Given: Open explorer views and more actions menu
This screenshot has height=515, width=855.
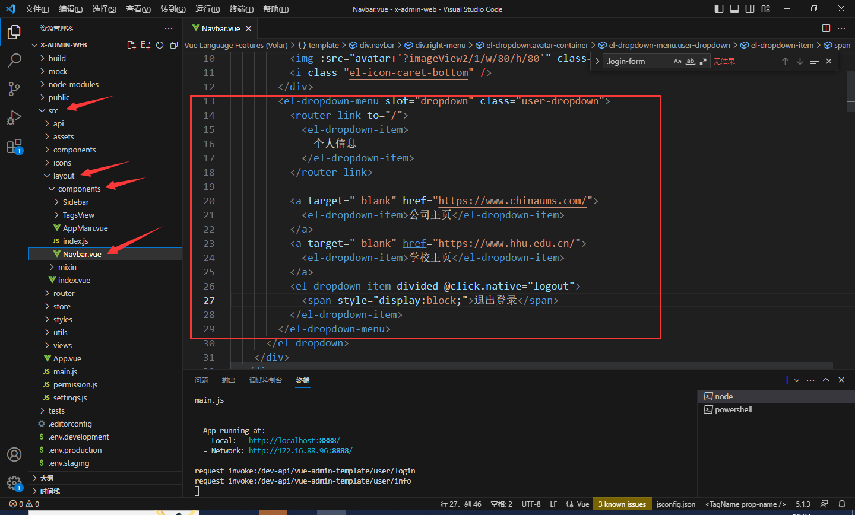Looking at the screenshot, I should tap(169, 28).
